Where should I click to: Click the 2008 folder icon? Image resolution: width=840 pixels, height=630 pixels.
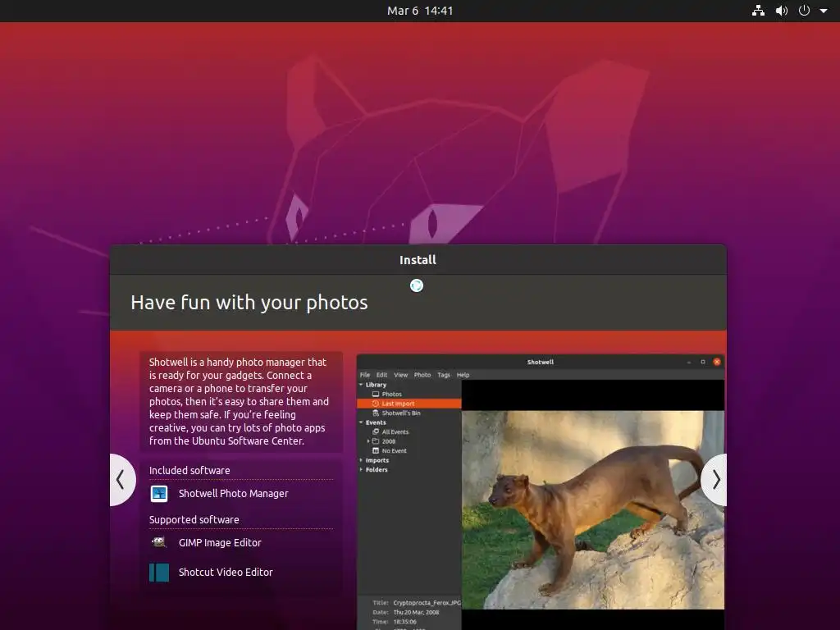coord(376,441)
